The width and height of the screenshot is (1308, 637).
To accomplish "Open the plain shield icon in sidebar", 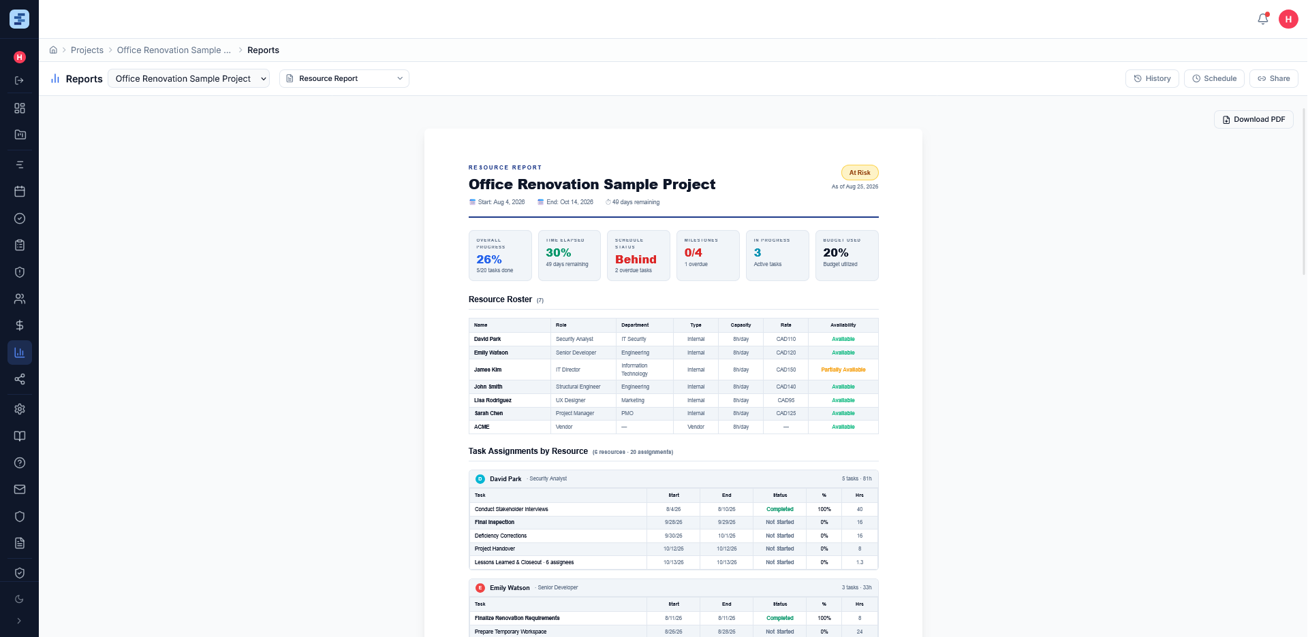I will tap(20, 517).
